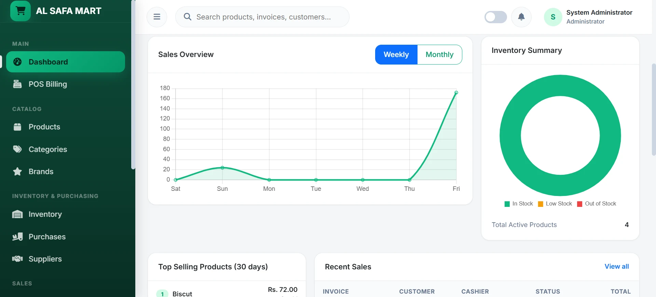The height and width of the screenshot is (297, 656).
Task: Click the INVOICE column header
Action: (x=336, y=292)
